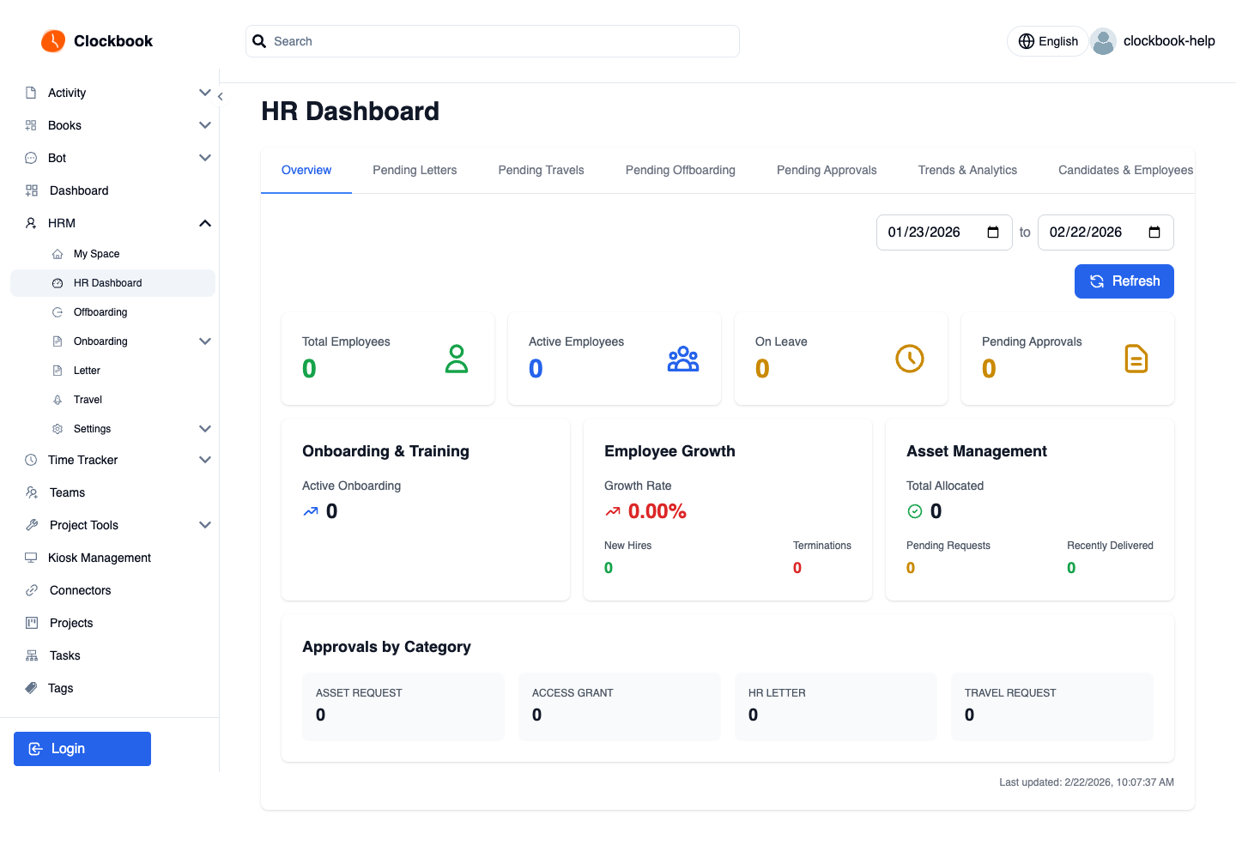Expand the HRM Settings submenu chevron
Viewport: 1236px width, 851px height.
[205, 429]
